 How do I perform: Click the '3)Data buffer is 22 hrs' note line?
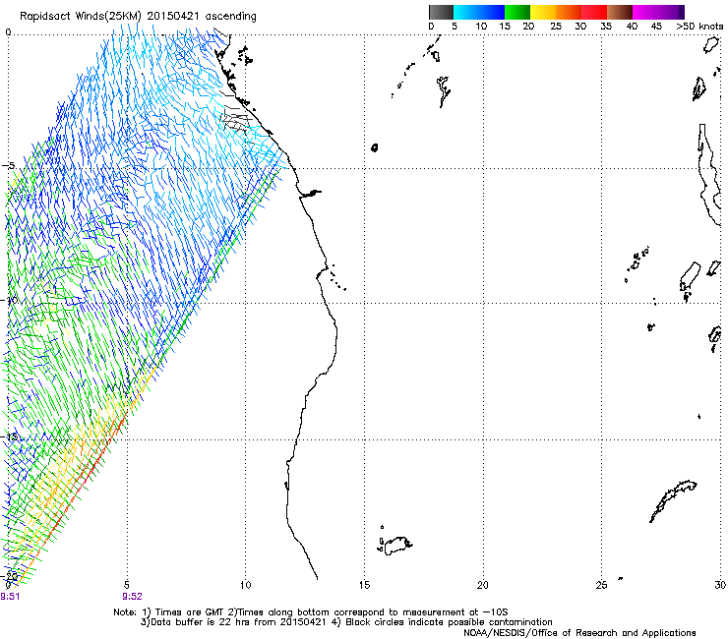[346, 622]
